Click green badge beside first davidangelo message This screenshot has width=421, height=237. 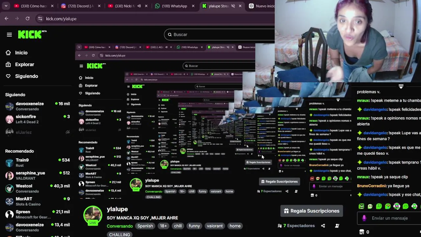coord(359,109)
